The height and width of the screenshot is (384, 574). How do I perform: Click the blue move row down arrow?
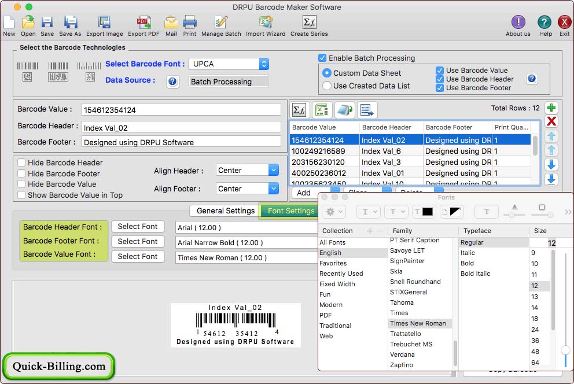click(551, 165)
